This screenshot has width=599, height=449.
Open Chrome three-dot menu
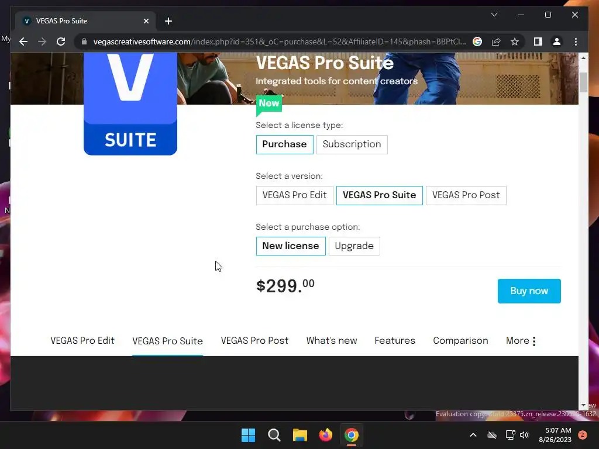576,42
